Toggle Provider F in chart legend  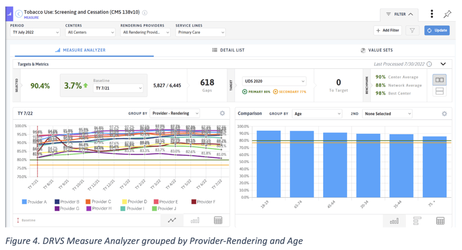point(203,202)
